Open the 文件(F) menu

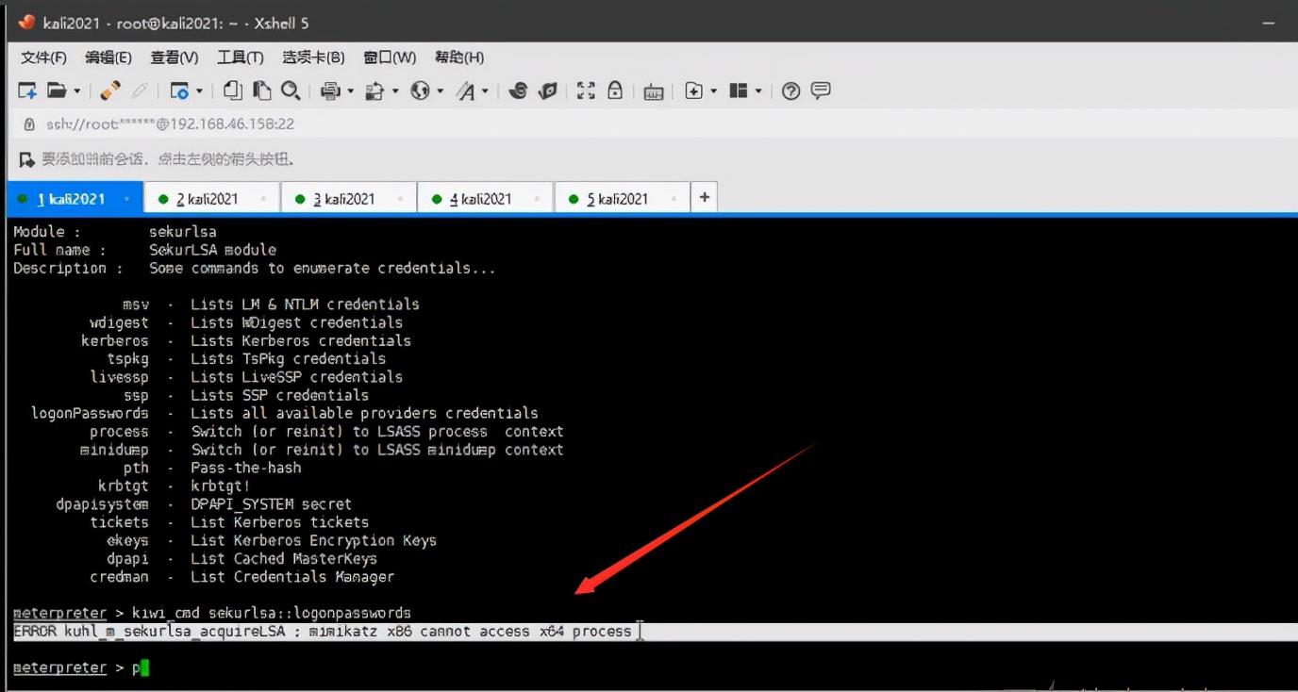tap(43, 58)
